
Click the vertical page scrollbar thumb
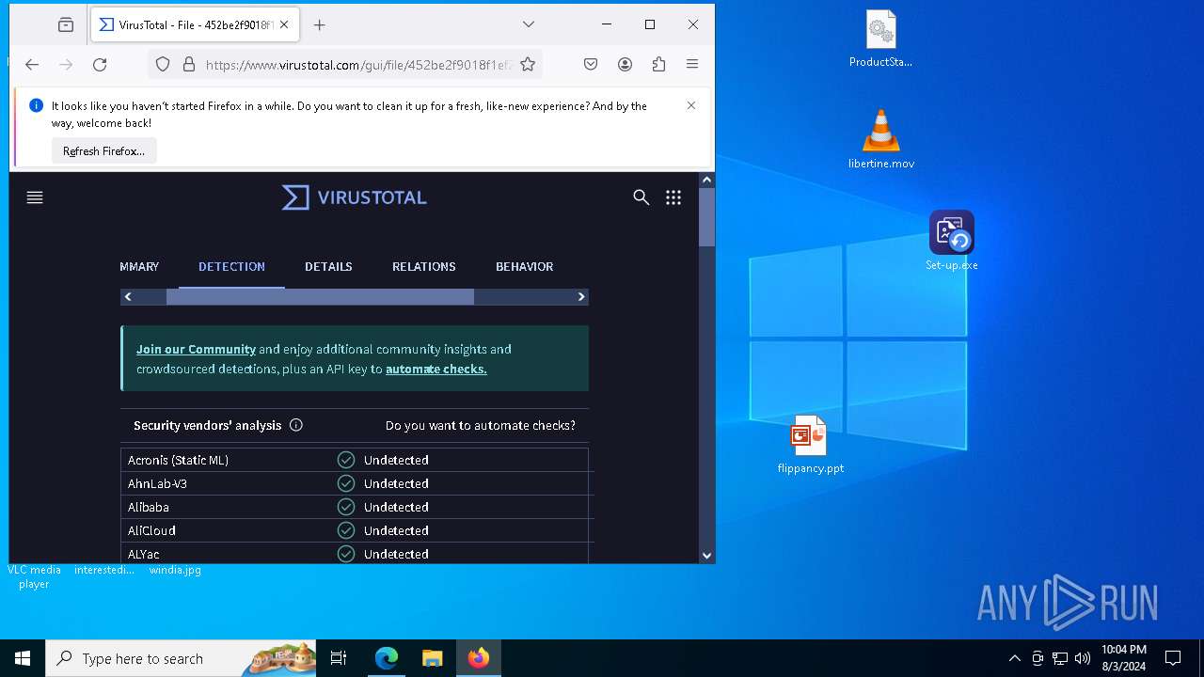(x=706, y=217)
